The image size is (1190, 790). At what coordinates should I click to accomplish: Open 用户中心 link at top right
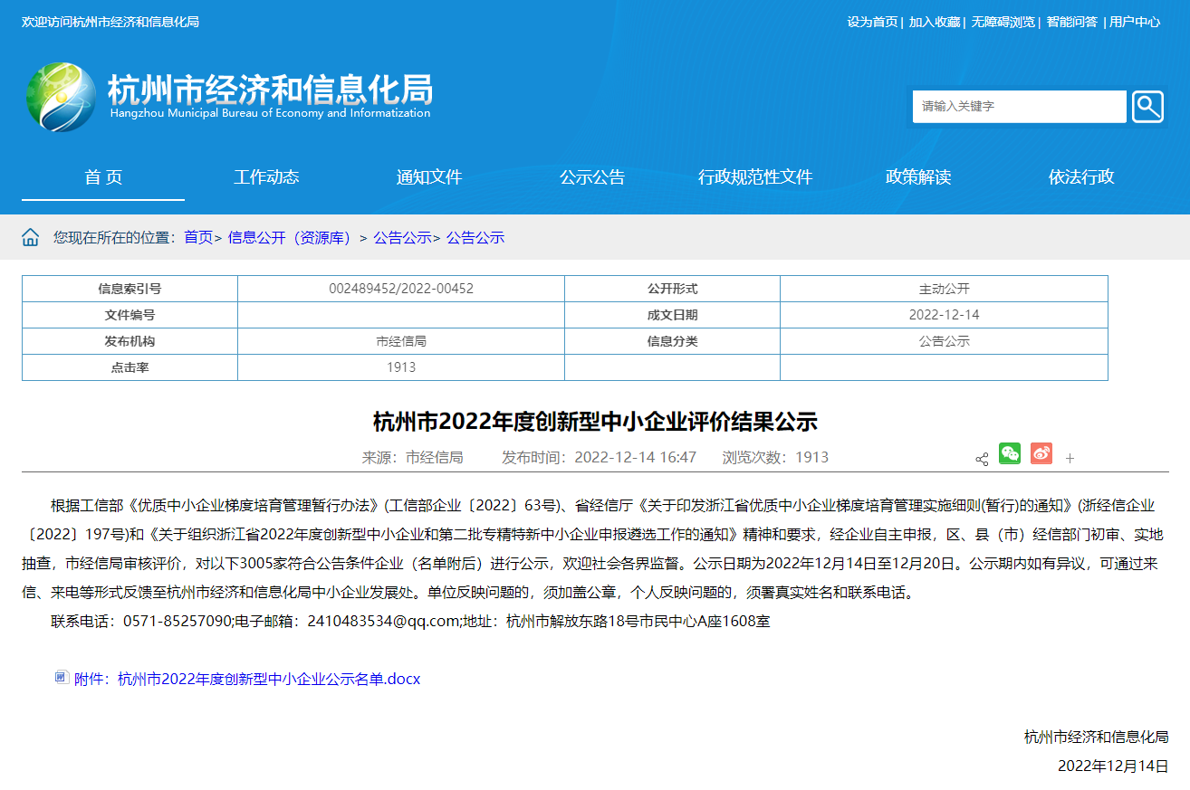point(1135,22)
